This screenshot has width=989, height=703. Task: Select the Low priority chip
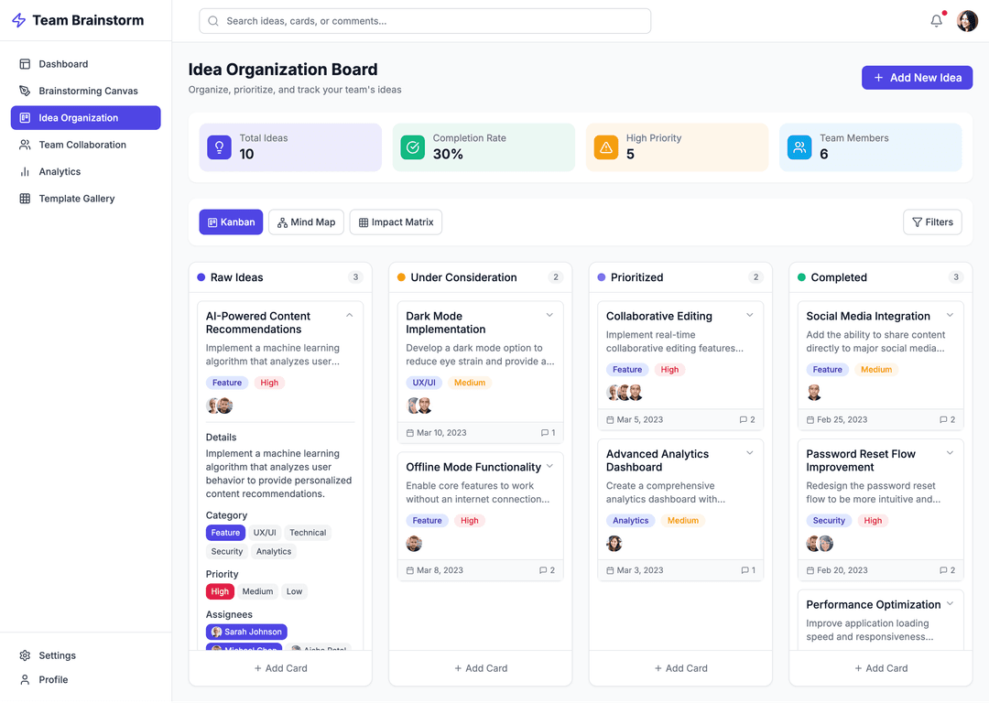[x=294, y=591]
